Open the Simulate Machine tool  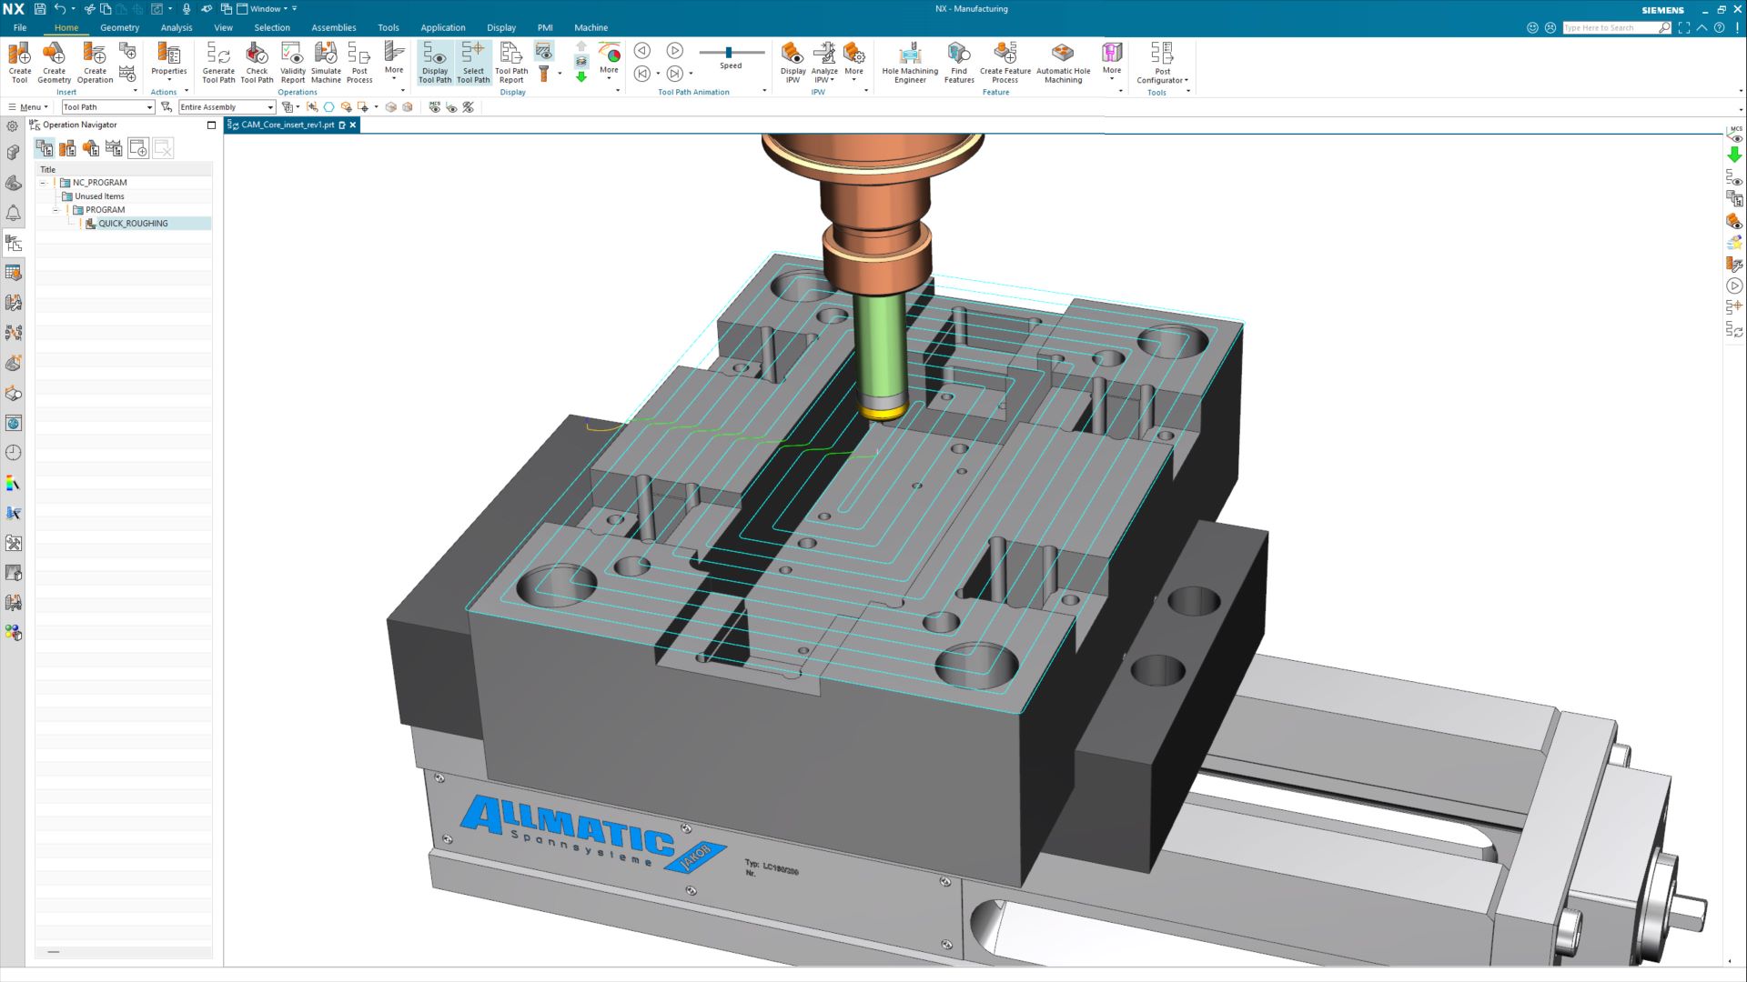(x=325, y=61)
